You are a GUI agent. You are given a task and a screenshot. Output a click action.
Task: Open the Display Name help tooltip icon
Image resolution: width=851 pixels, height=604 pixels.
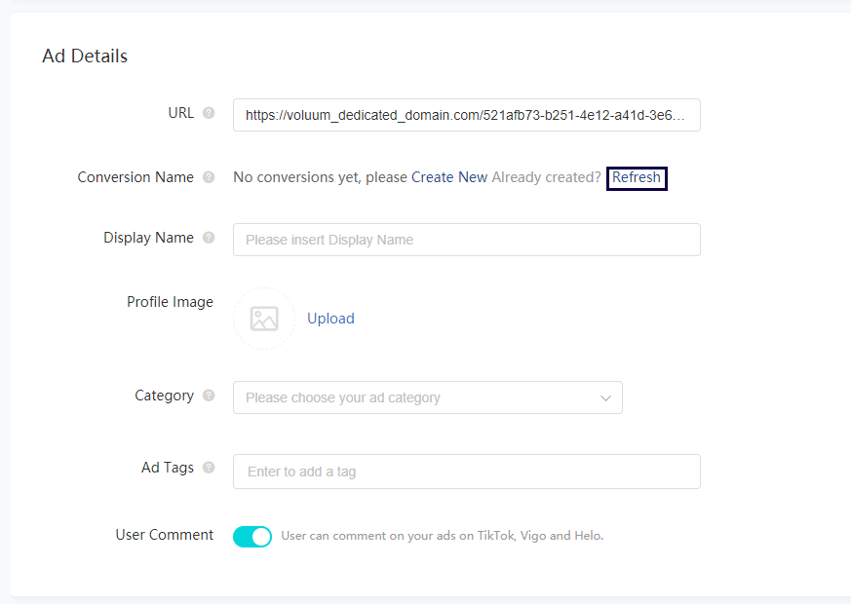(x=209, y=238)
